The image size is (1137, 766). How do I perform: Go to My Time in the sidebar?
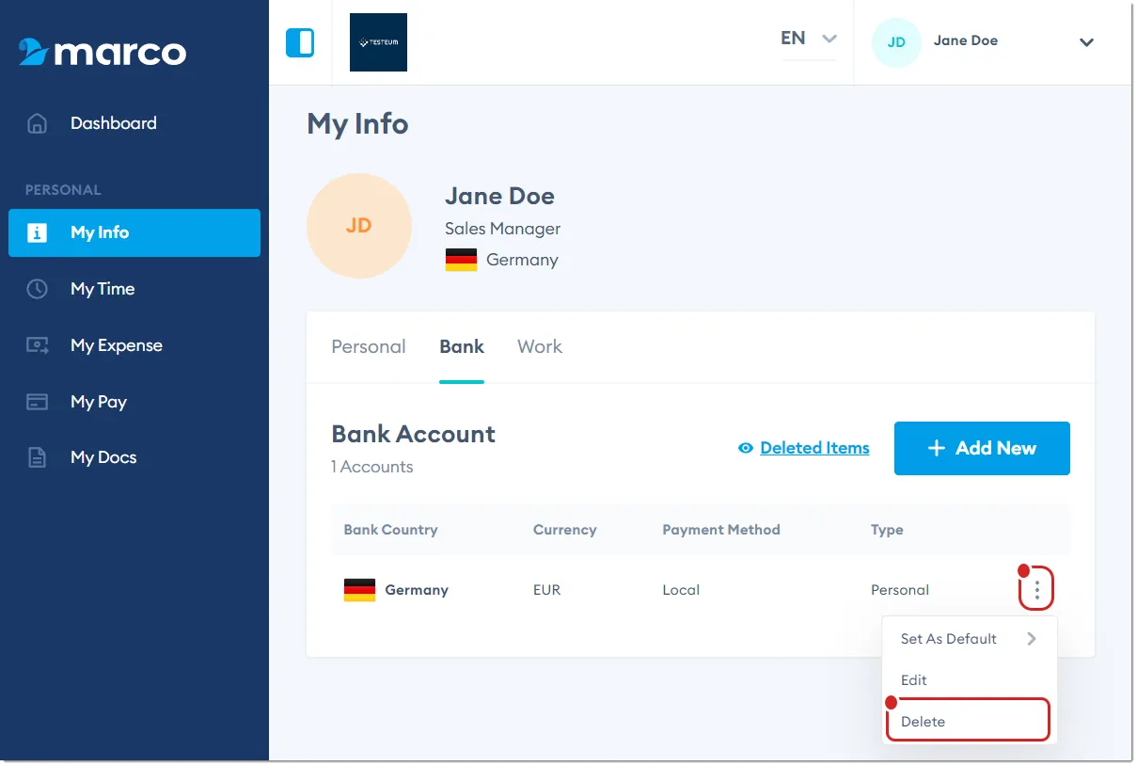point(134,289)
